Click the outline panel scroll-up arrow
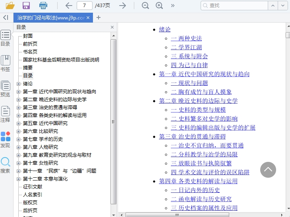 pyautogui.click(x=114, y=36)
